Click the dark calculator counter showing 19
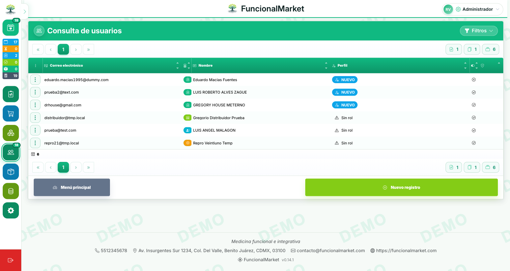The image size is (510, 271). tap(10, 76)
